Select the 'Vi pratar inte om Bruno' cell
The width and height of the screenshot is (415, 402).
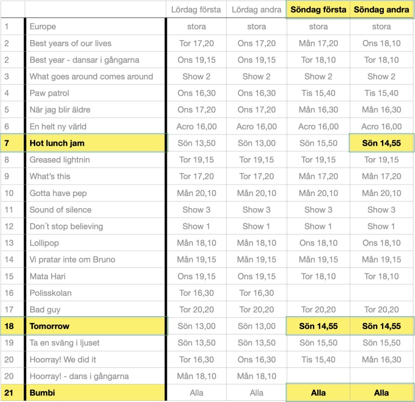tap(96, 260)
